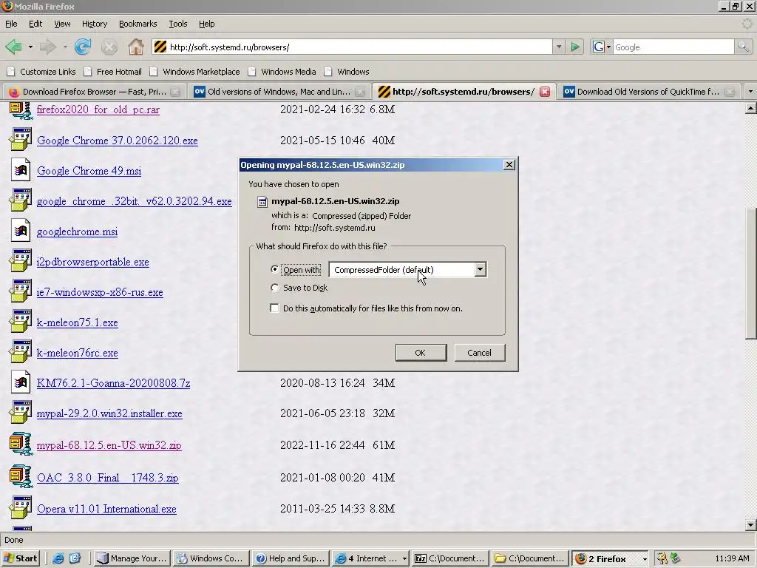Open the Opera v11.01 International.exe link

coord(106,509)
